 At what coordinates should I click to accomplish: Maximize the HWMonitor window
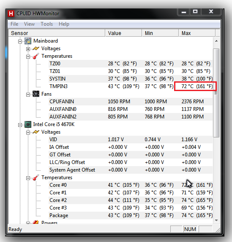click(x=195, y=12)
